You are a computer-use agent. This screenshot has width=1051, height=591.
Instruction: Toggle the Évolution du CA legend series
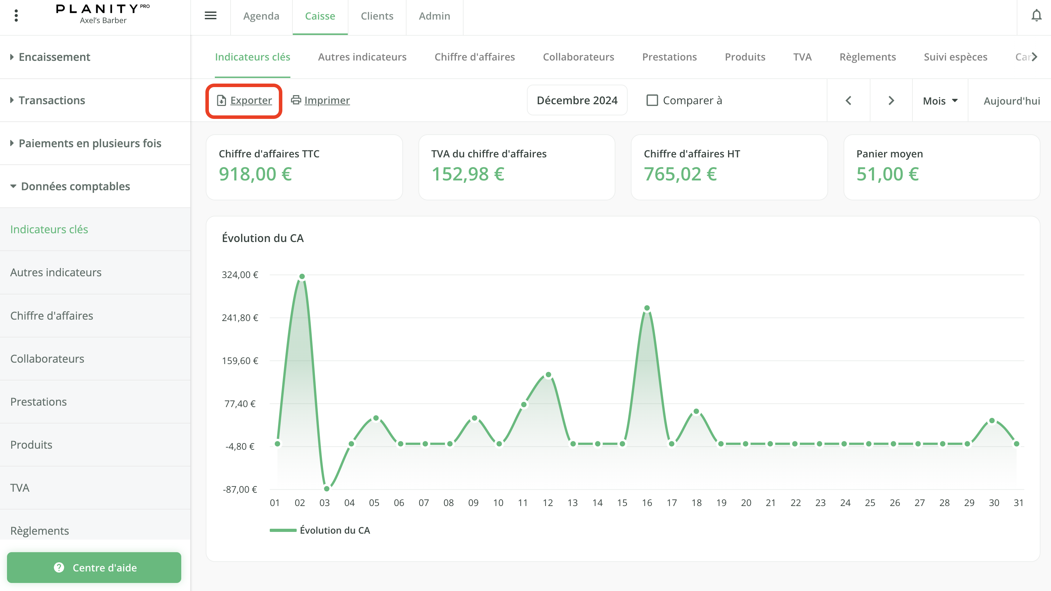point(319,530)
